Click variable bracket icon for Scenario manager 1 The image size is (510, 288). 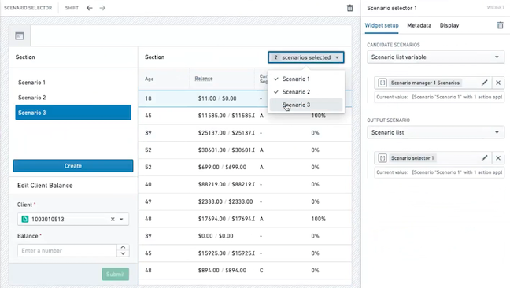(x=382, y=83)
